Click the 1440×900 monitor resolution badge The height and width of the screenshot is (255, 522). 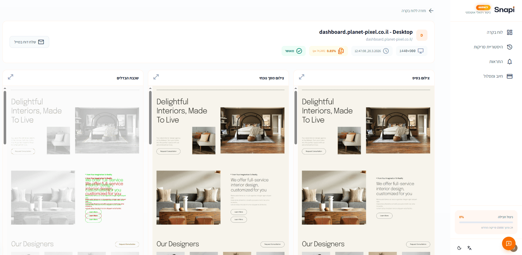[411, 51]
